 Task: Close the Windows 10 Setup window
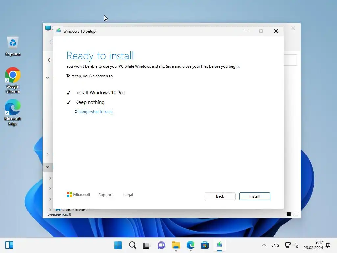(276, 31)
